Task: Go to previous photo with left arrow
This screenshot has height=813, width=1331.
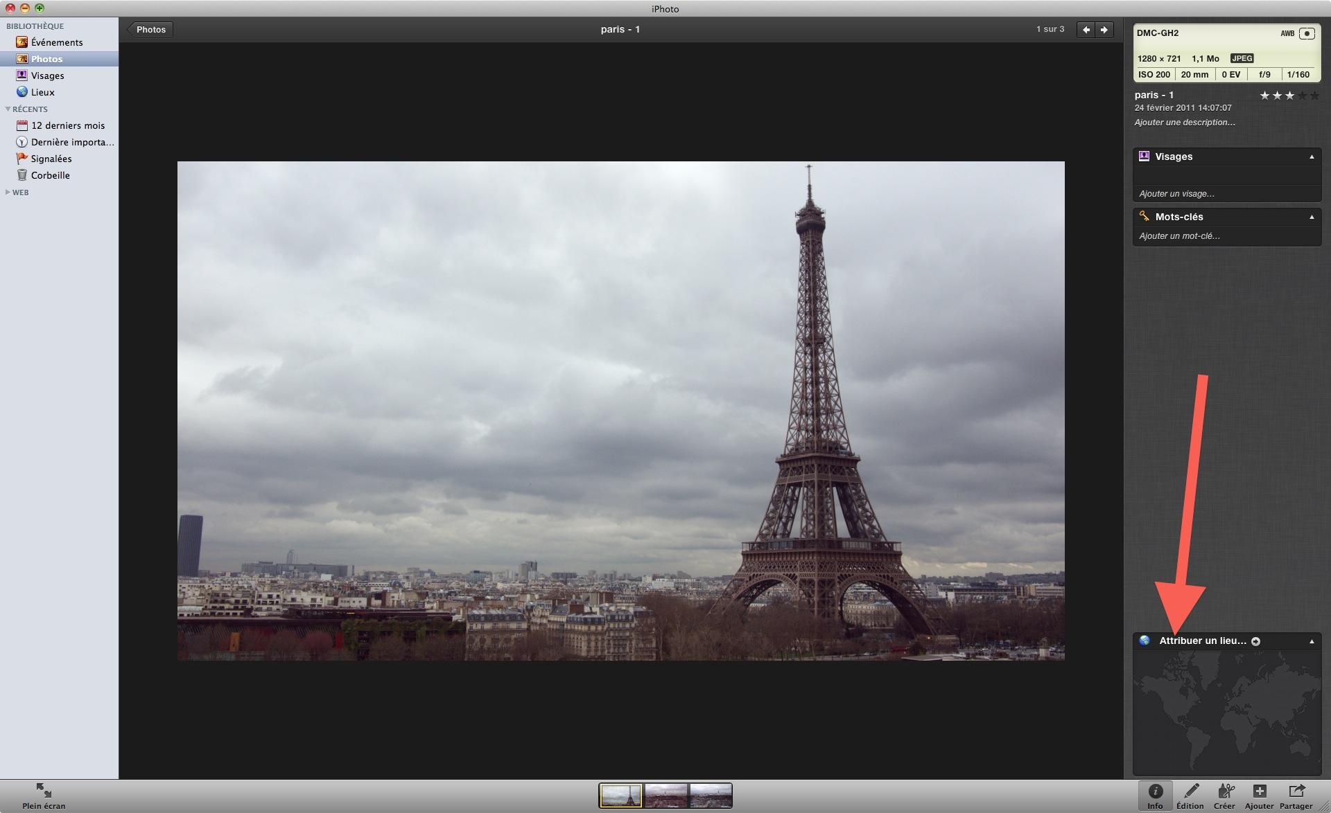Action: coord(1086,29)
